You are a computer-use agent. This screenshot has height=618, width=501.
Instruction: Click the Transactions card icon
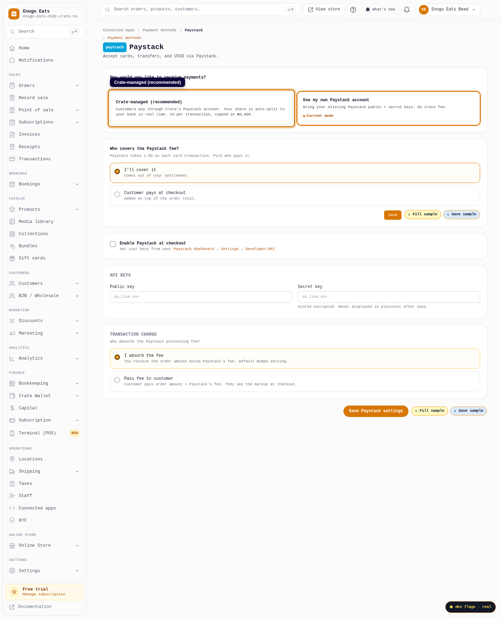point(12,159)
